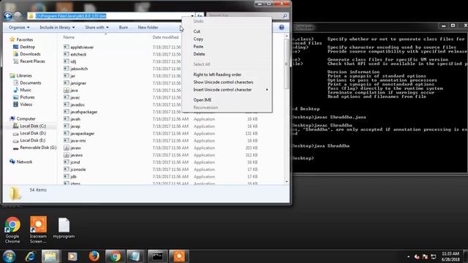Click the file list scroll down arrow
Viewport: 468px width, 263px height.
[x=287, y=182]
